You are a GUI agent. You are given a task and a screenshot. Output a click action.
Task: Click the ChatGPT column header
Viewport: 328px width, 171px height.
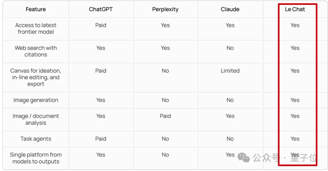(101, 9)
